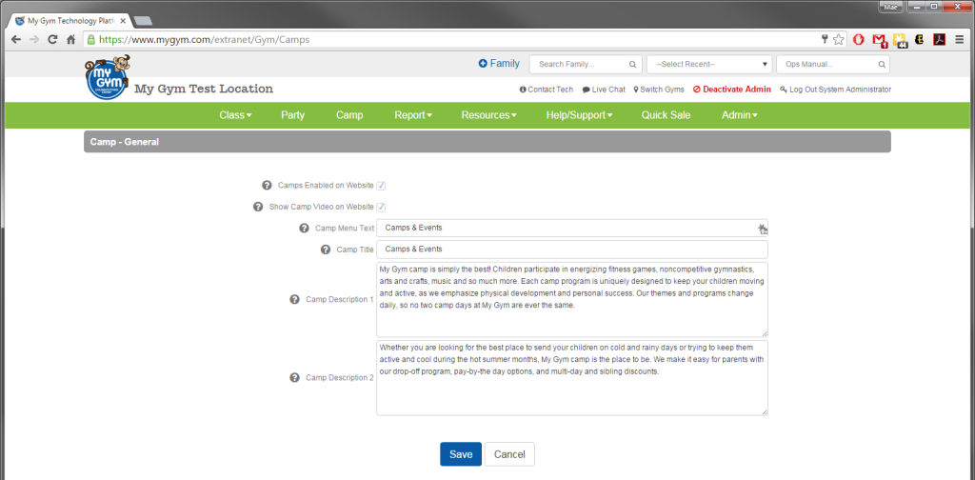The width and height of the screenshot is (975, 480).
Task: Click the Opera extension icon in toolbar
Action: (859, 40)
